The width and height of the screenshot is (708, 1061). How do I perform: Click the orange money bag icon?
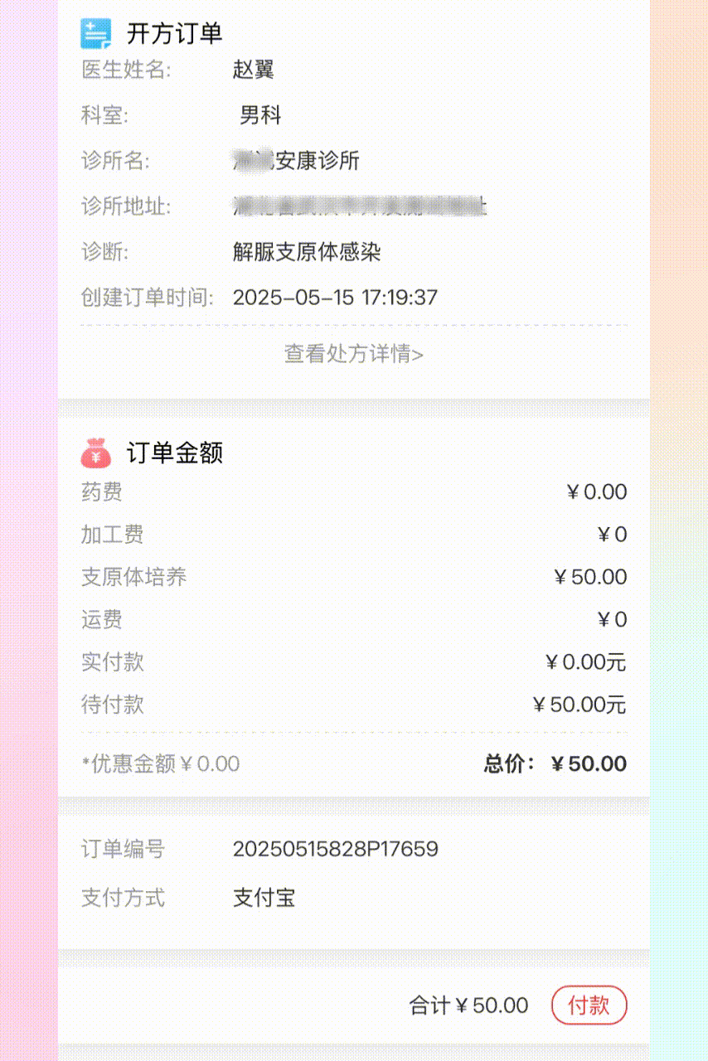96,453
